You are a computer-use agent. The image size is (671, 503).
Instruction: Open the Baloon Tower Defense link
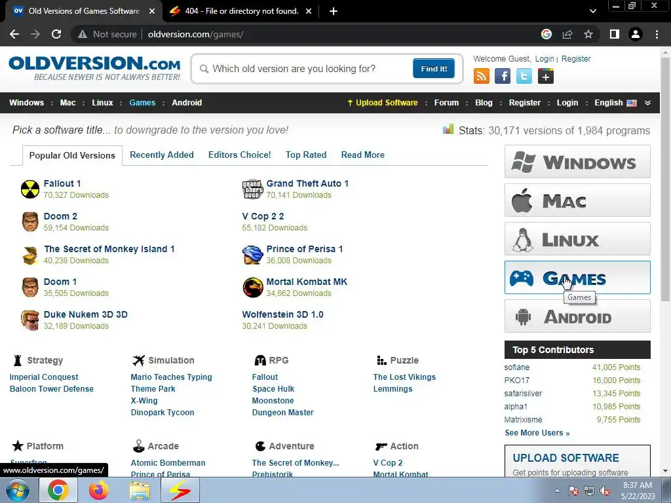[52, 389]
